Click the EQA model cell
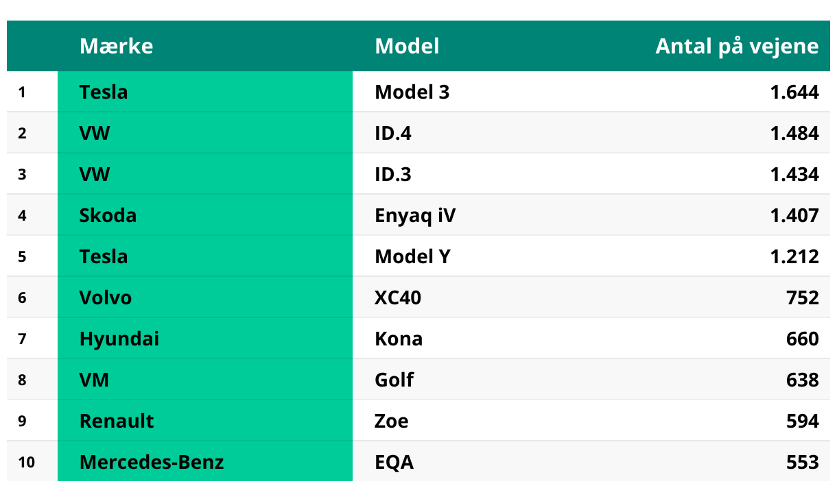The image size is (837, 488). pos(394,462)
